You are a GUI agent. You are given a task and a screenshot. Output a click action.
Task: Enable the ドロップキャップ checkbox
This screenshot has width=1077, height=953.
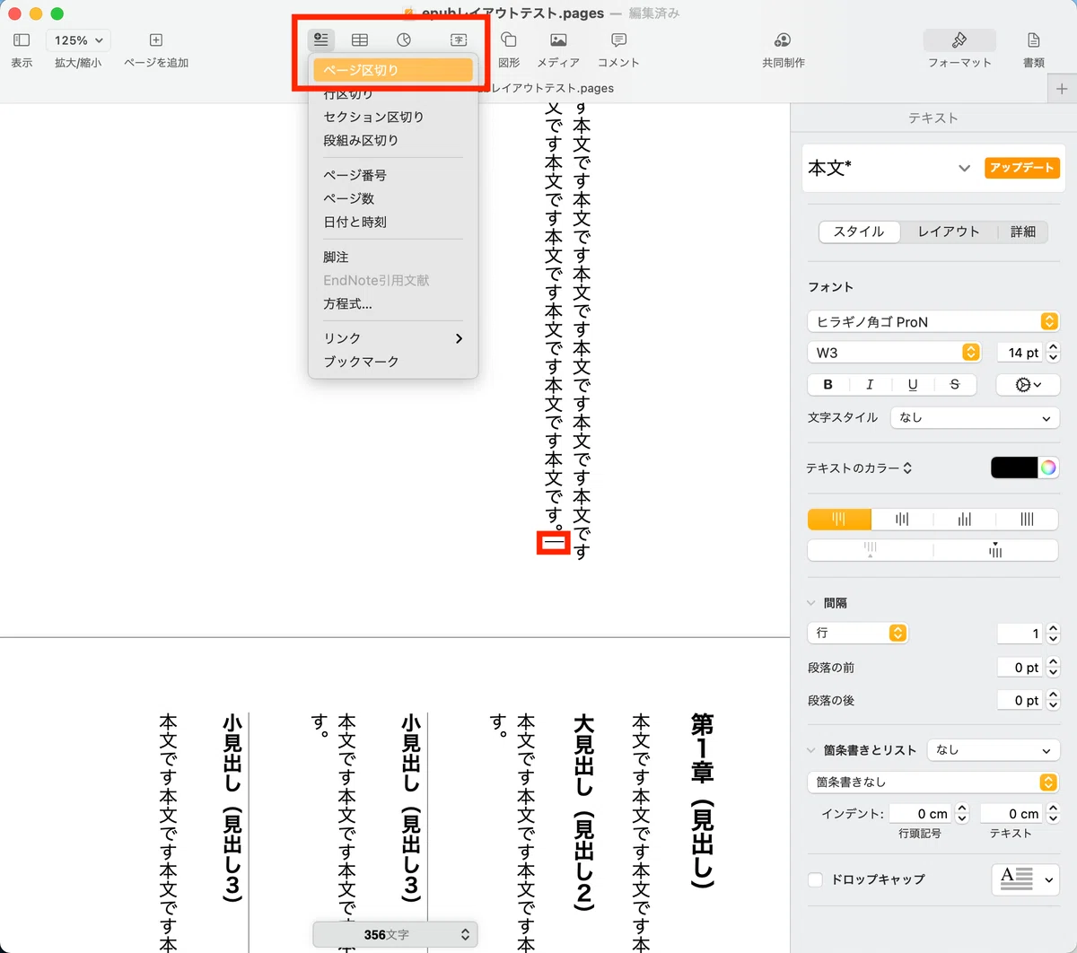pos(816,879)
